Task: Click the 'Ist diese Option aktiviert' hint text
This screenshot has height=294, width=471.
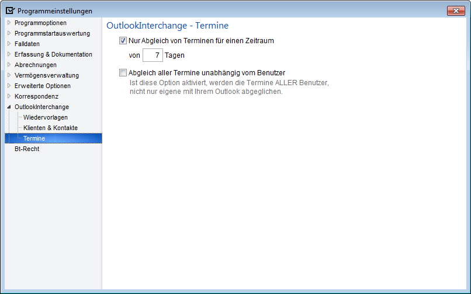Action: (x=229, y=87)
